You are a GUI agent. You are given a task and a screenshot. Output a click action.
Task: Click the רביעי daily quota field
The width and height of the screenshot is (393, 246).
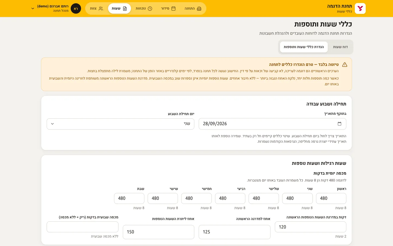pyautogui.click(x=230, y=198)
